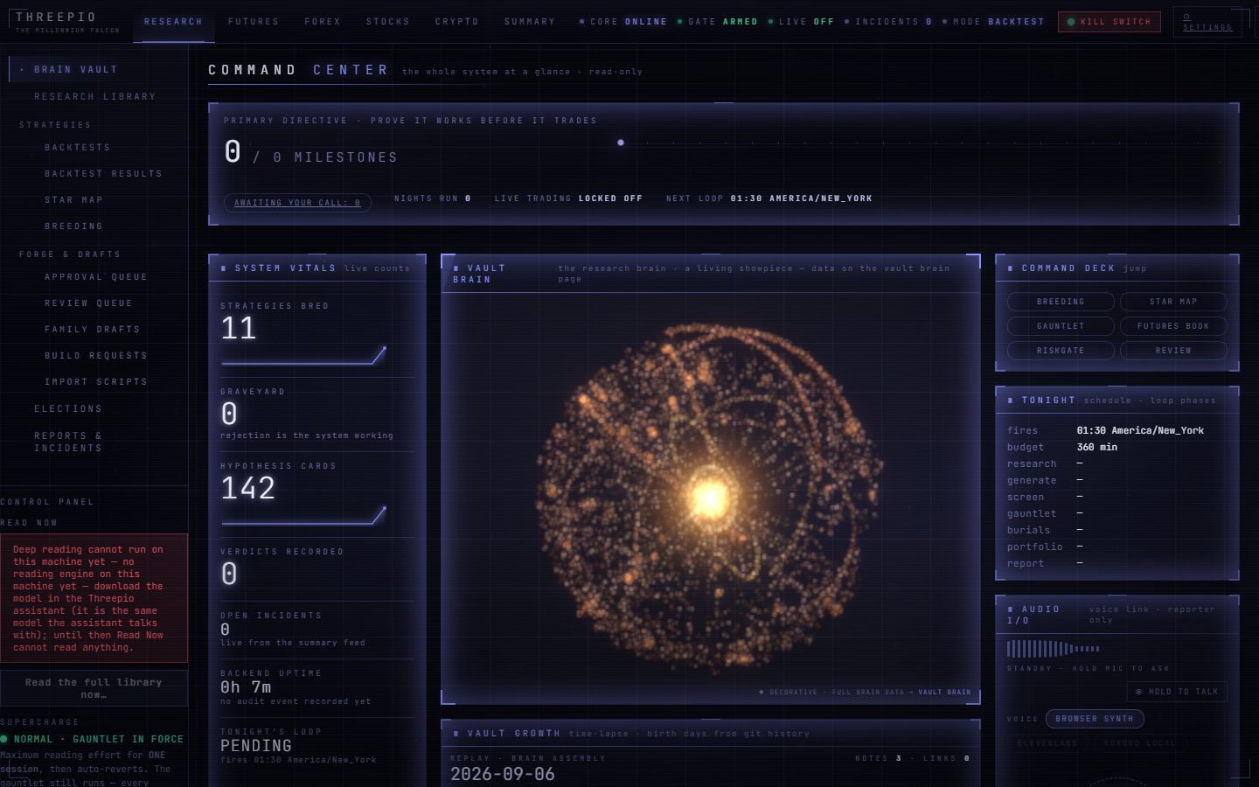Click the Strategies Bred count 11
This screenshot has width=1259, height=787.
tap(239, 329)
